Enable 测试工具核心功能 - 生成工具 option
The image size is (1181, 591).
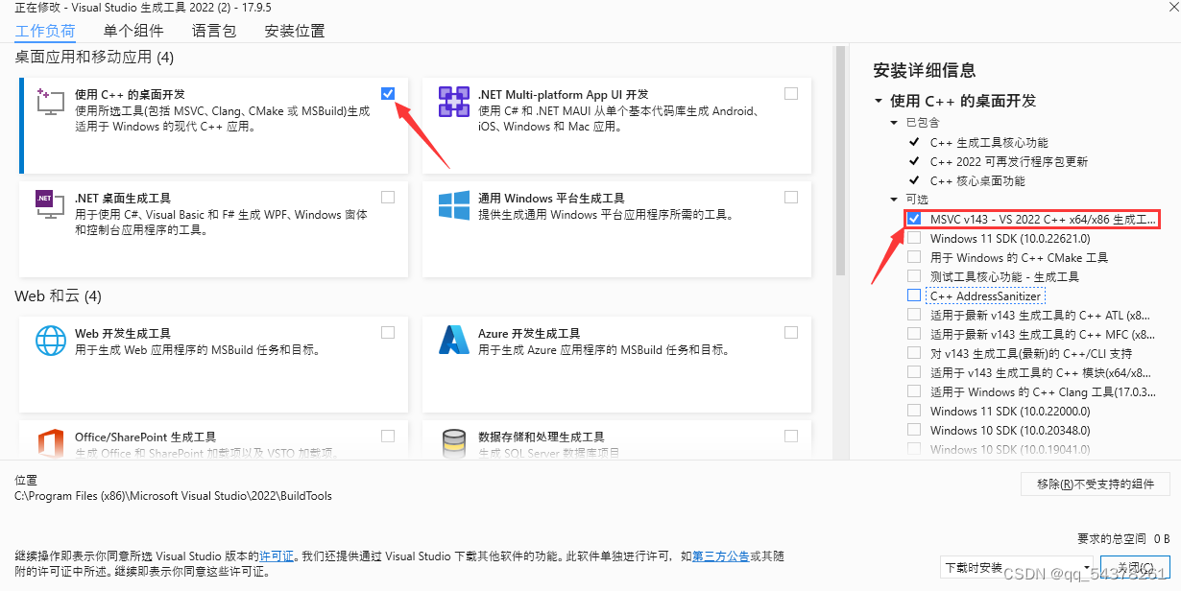point(914,276)
